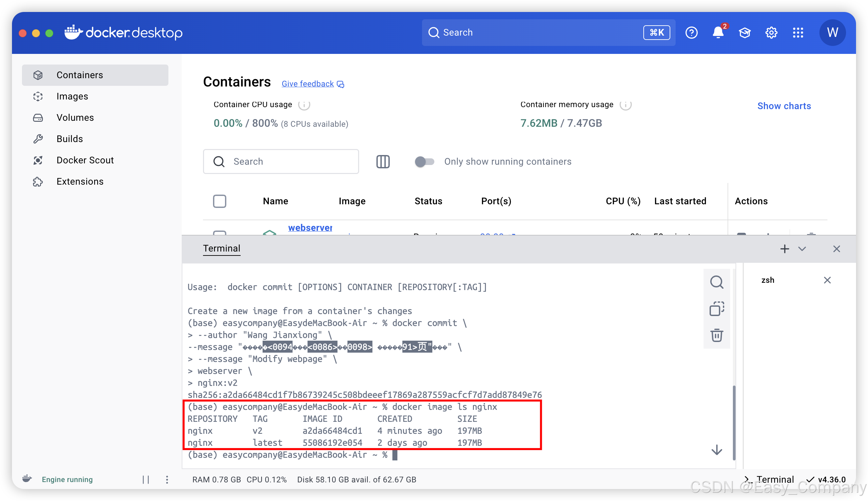The image size is (868, 501).
Task: Open Docker Desktop settings gear
Action: tap(771, 33)
